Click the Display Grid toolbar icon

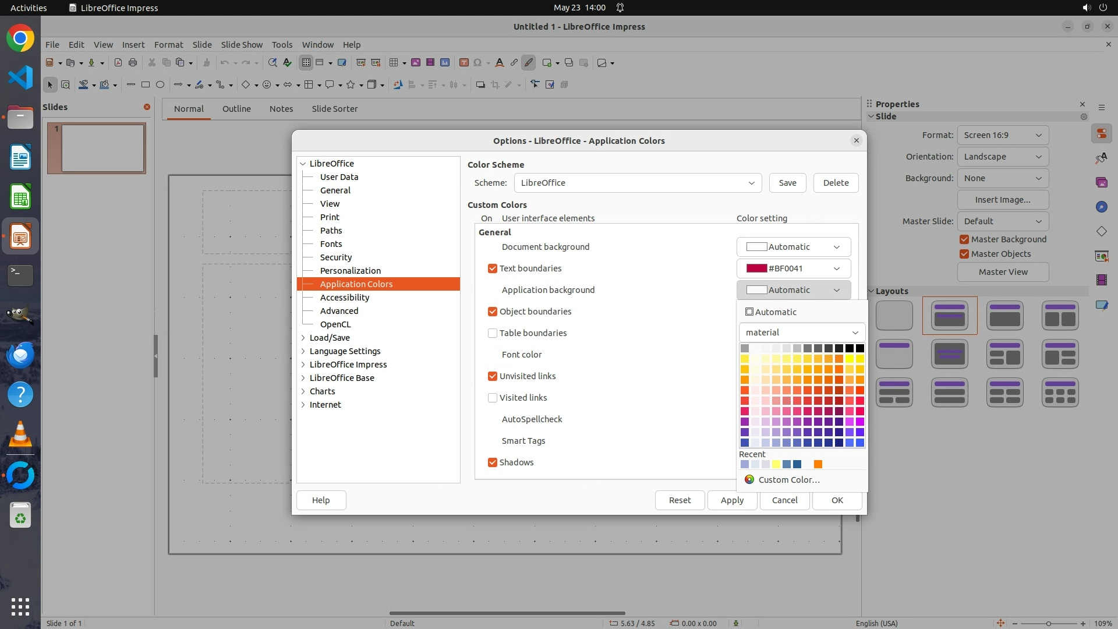[x=306, y=63]
